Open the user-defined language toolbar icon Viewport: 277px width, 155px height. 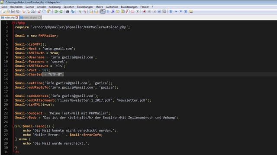tap(117, 12)
